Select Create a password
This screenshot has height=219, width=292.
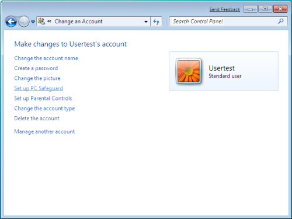pyautogui.click(x=36, y=68)
